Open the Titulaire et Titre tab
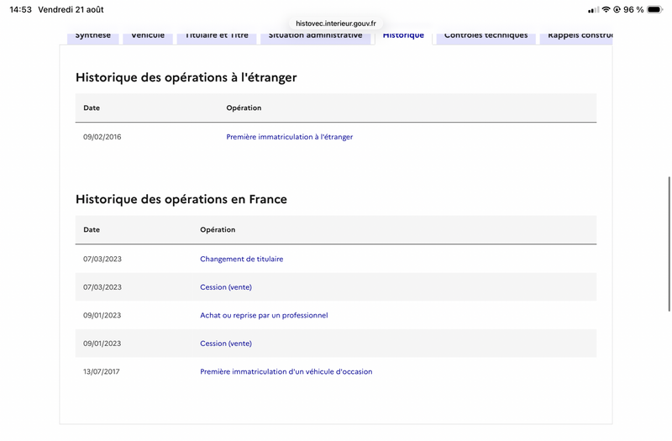This screenshot has width=672, height=441. coord(217,36)
